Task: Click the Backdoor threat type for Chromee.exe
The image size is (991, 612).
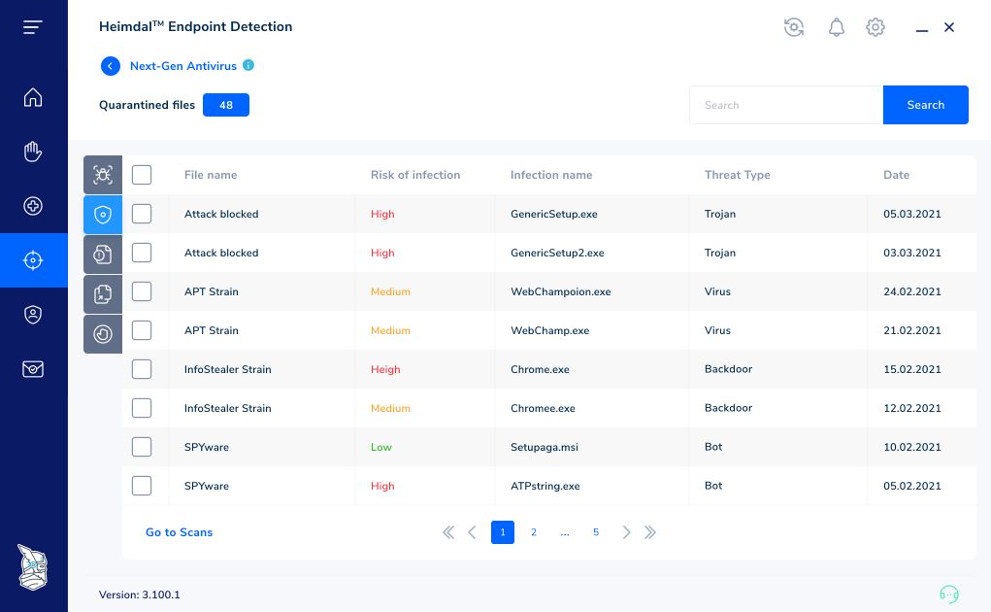Action: click(x=728, y=408)
